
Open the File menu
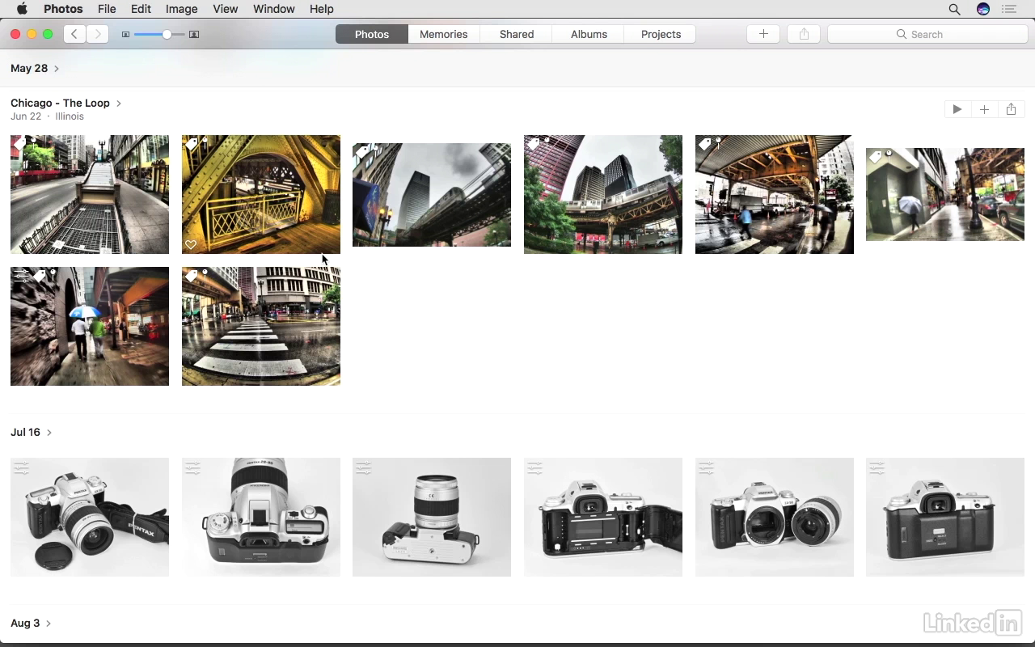point(107,9)
